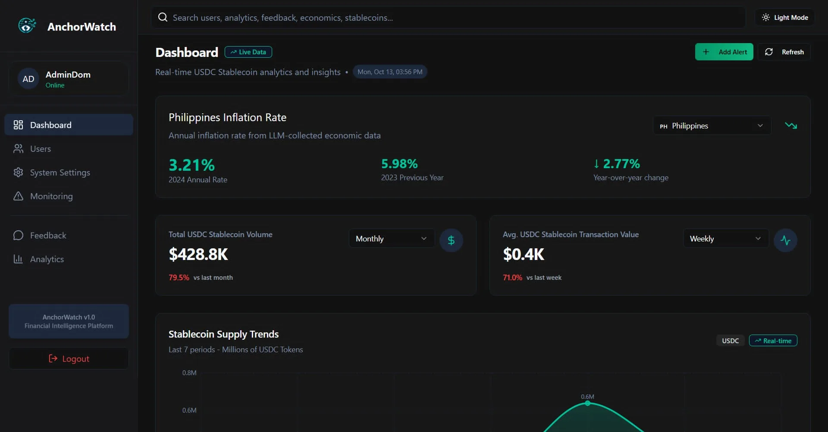
Task: Click the AnchorWatch logo icon
Action: pyautogui.click(x=27, y=26)
